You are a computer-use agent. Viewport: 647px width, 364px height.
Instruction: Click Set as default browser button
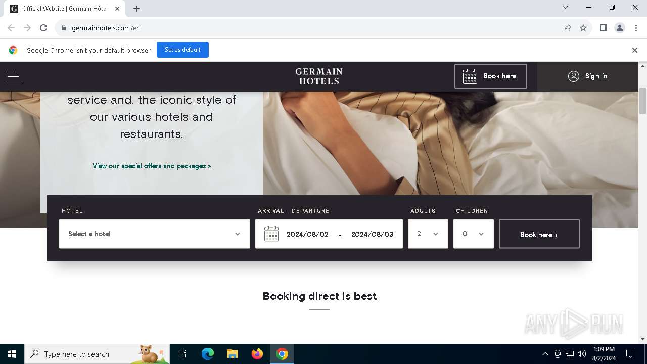pyautogui.click(x=182, y=50)
